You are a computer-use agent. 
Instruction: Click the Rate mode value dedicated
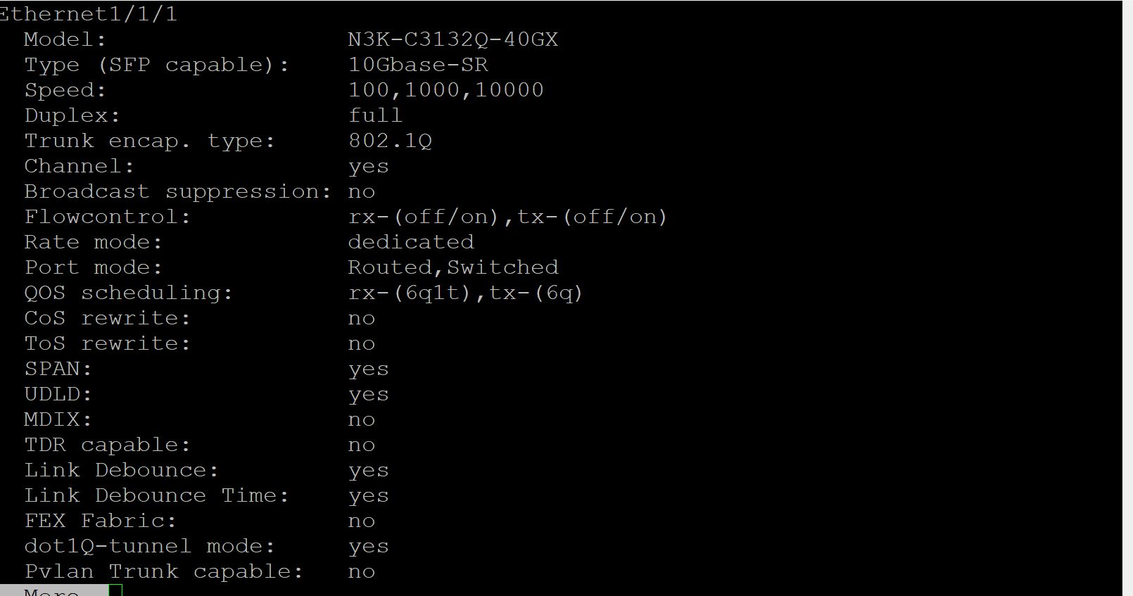pos(411,242)
